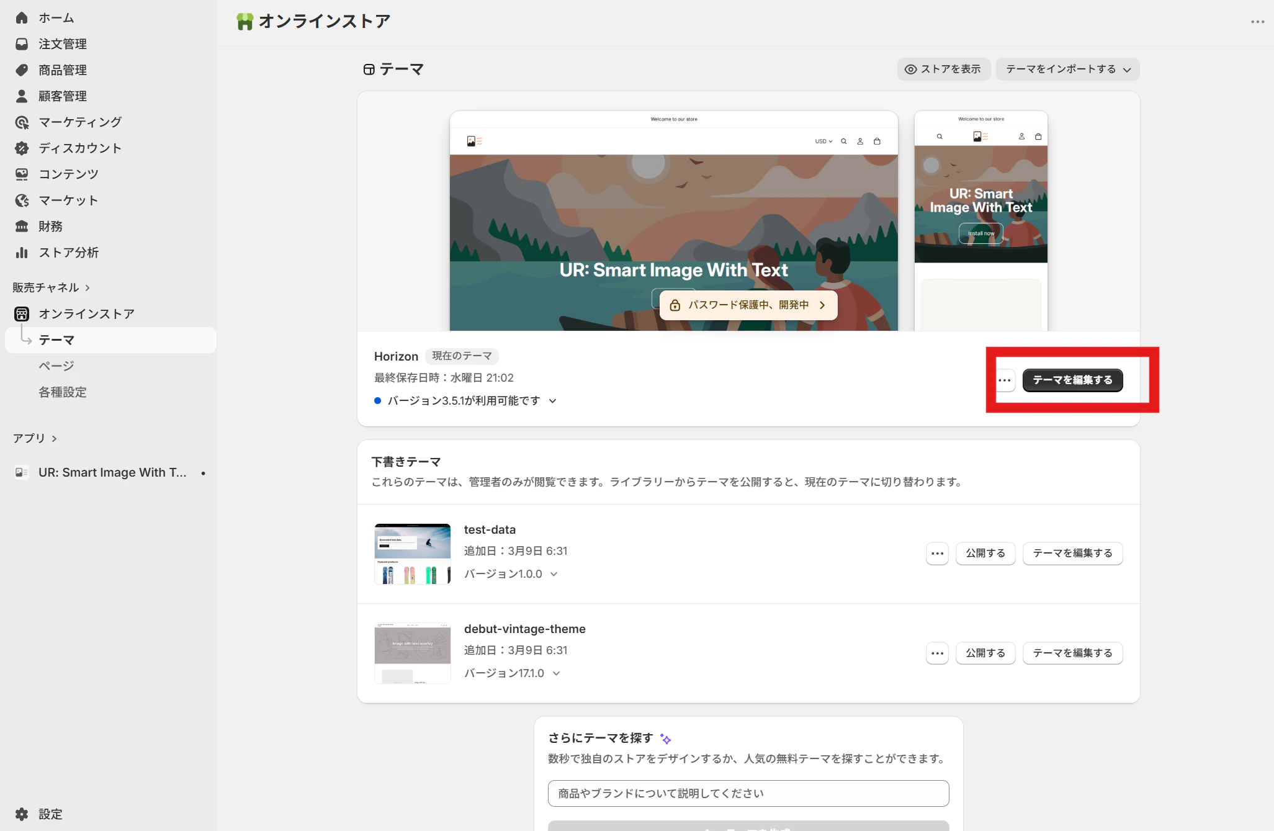Click the 現在のテーマ badge
Image resolution: width=1274 pixels, height=831 pixels.
tap(462, 356)
